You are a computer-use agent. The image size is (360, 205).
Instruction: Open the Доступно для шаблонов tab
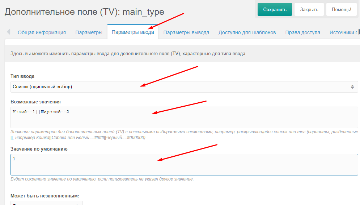247,32
